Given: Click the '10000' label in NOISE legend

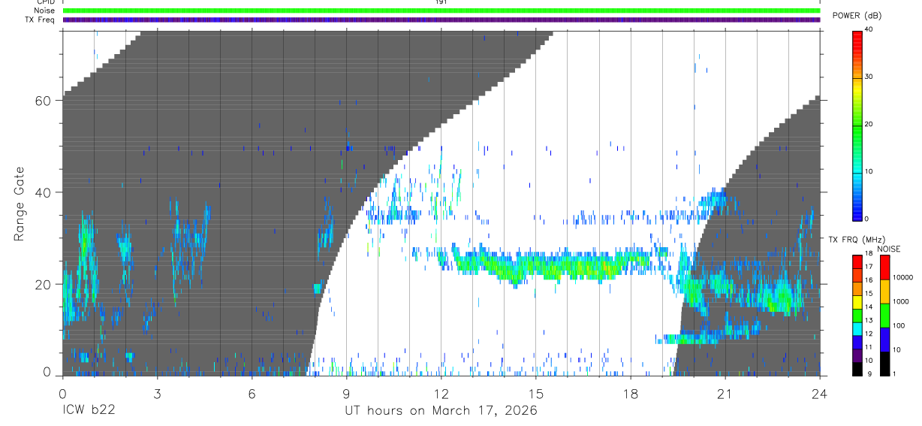Looking at the screenshot, I should pyautogui.click(x=902, y=277).
